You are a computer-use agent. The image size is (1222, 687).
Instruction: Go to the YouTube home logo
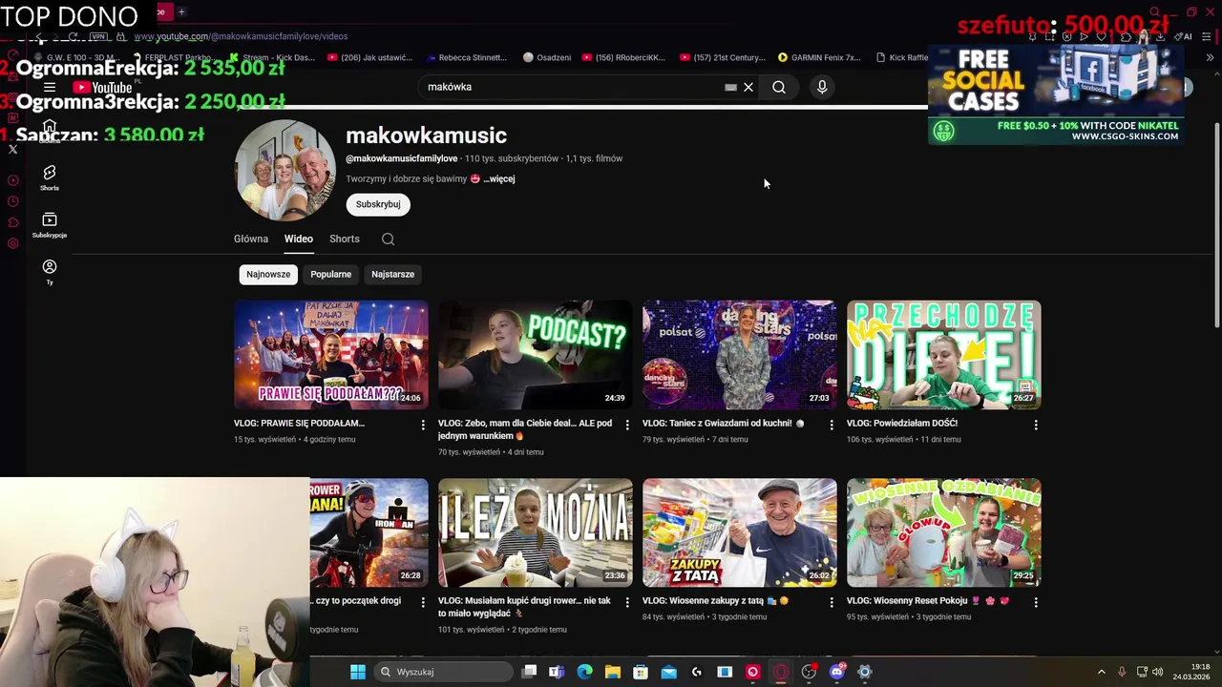tap(103, 87)
